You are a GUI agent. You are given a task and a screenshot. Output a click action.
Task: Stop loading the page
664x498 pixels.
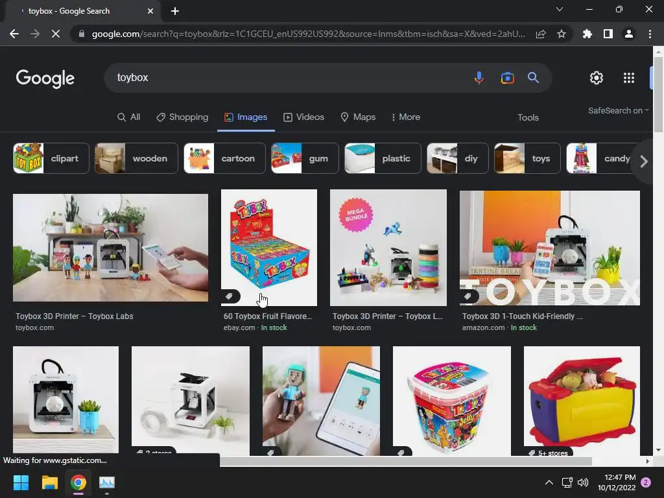[x=56, y=34]
